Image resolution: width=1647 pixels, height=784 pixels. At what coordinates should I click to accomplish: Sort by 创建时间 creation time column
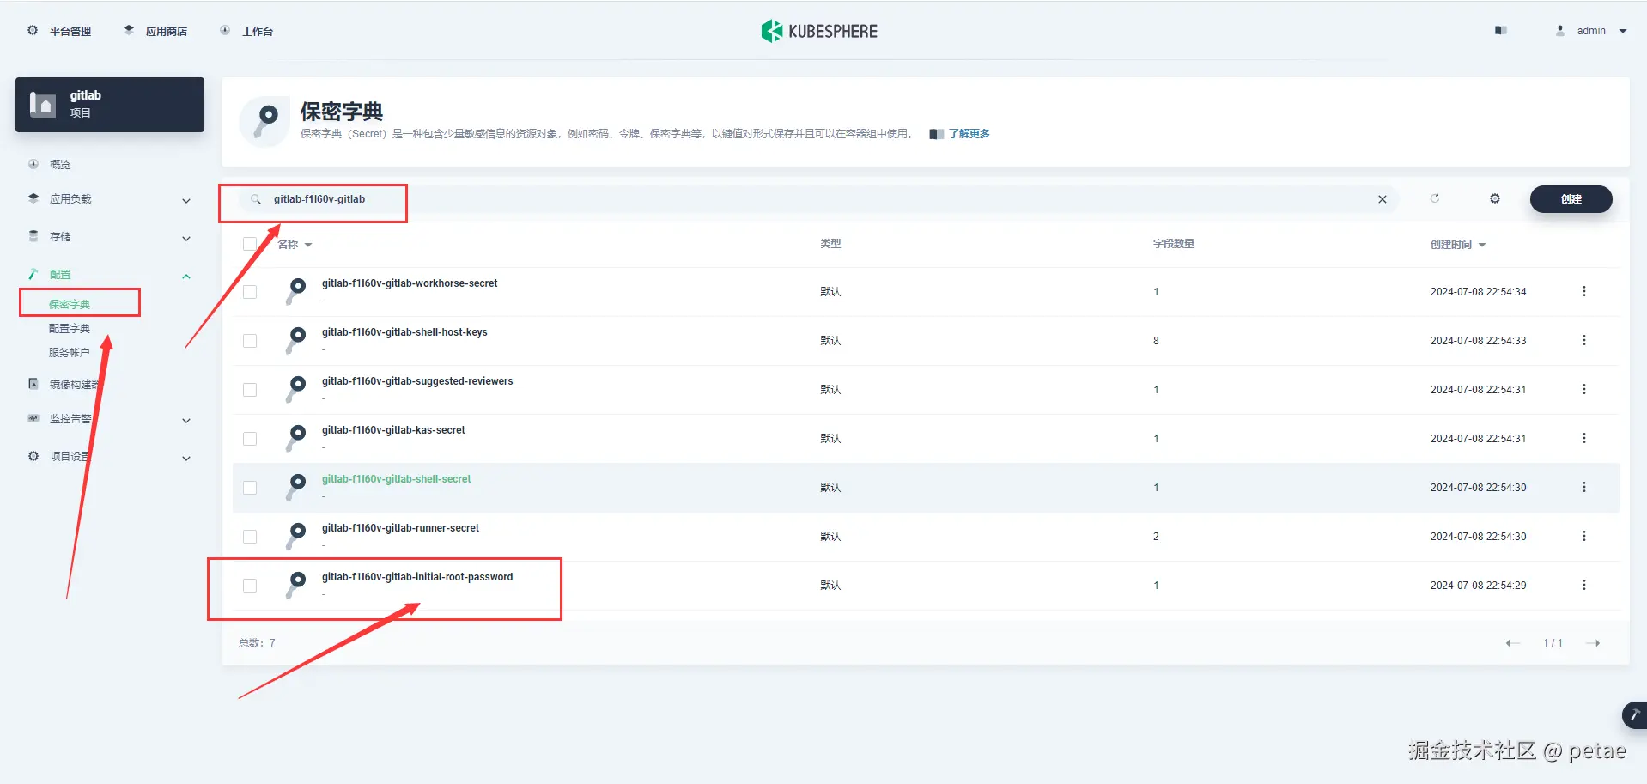tap(1458, 245)
